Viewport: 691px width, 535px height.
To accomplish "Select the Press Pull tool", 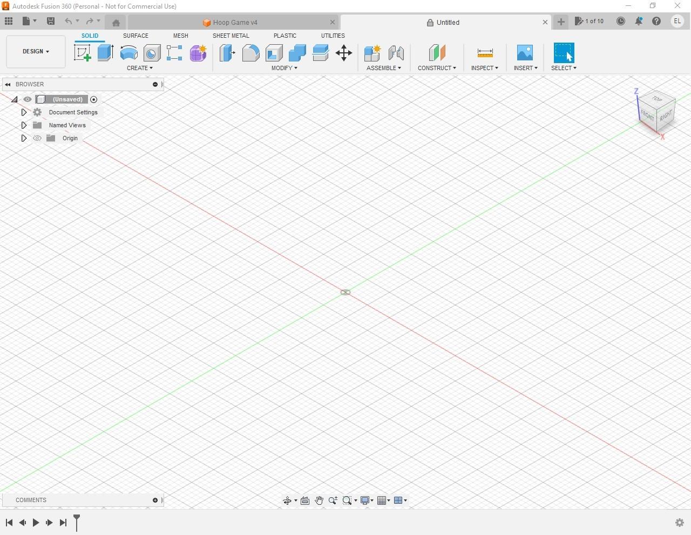I will pyautogui.click(x=227, y=53).
